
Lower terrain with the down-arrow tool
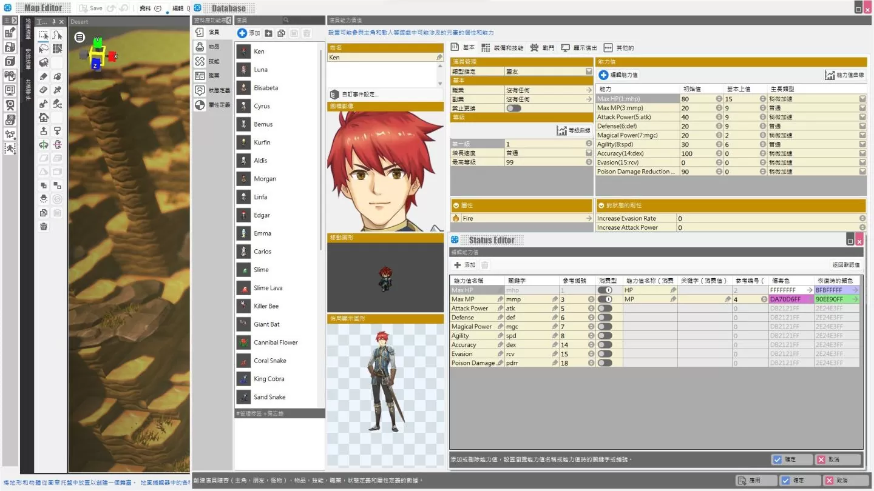[x=57, y=131]
